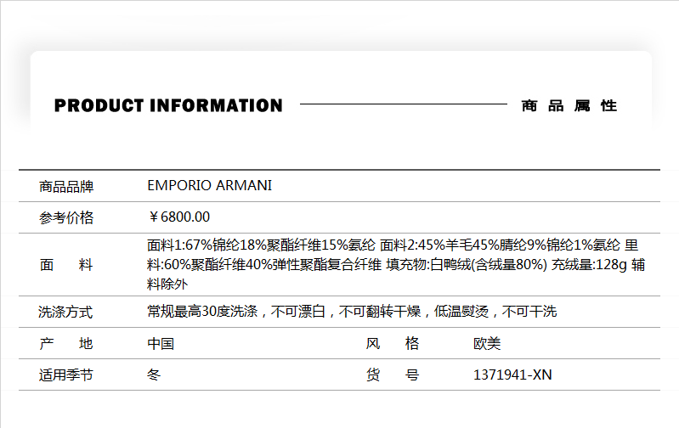The width and height of the screenshot is (679, 428).
Task: Click the item number 1371941-XN
Action: pos(512,374)
